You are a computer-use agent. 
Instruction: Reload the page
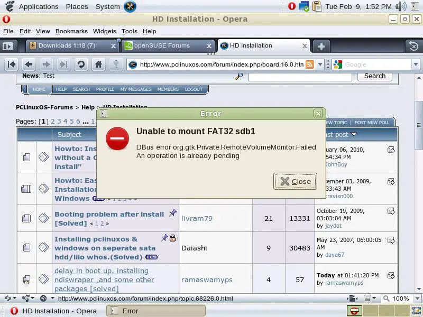(81, 64)
